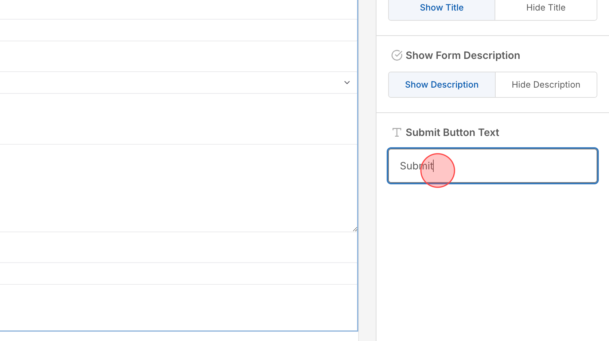Switch to Hide Title
The height and width of the screenshot is (341, 609).
546,7
